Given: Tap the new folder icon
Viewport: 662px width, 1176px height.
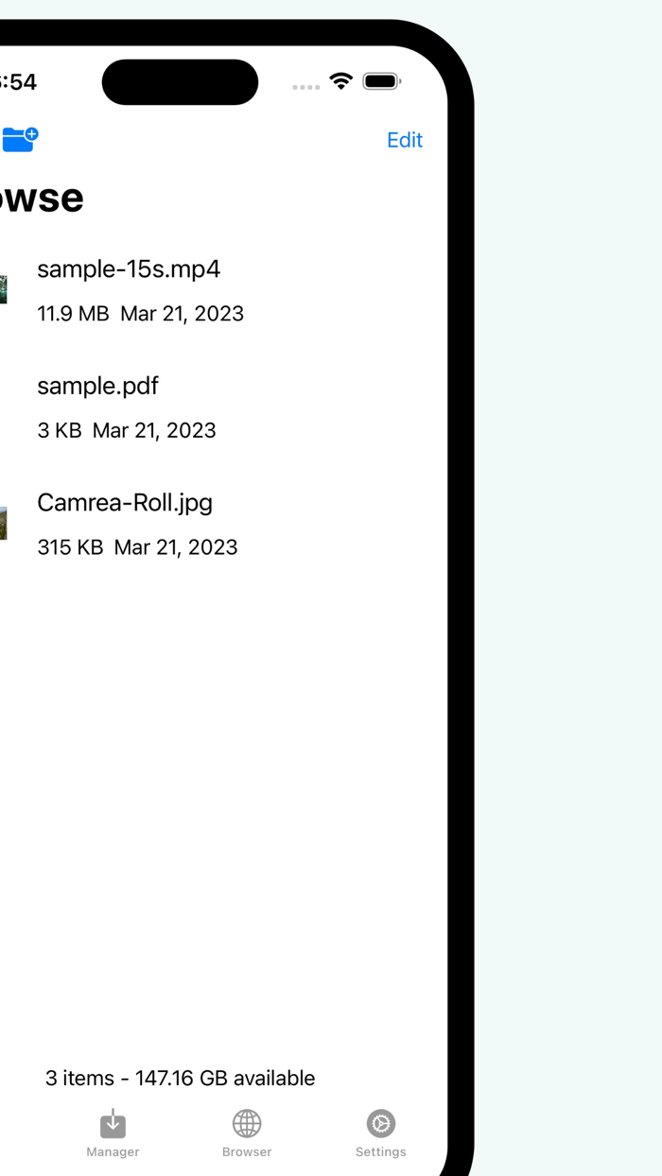Looking at the screenshot, I should [19, 140].
